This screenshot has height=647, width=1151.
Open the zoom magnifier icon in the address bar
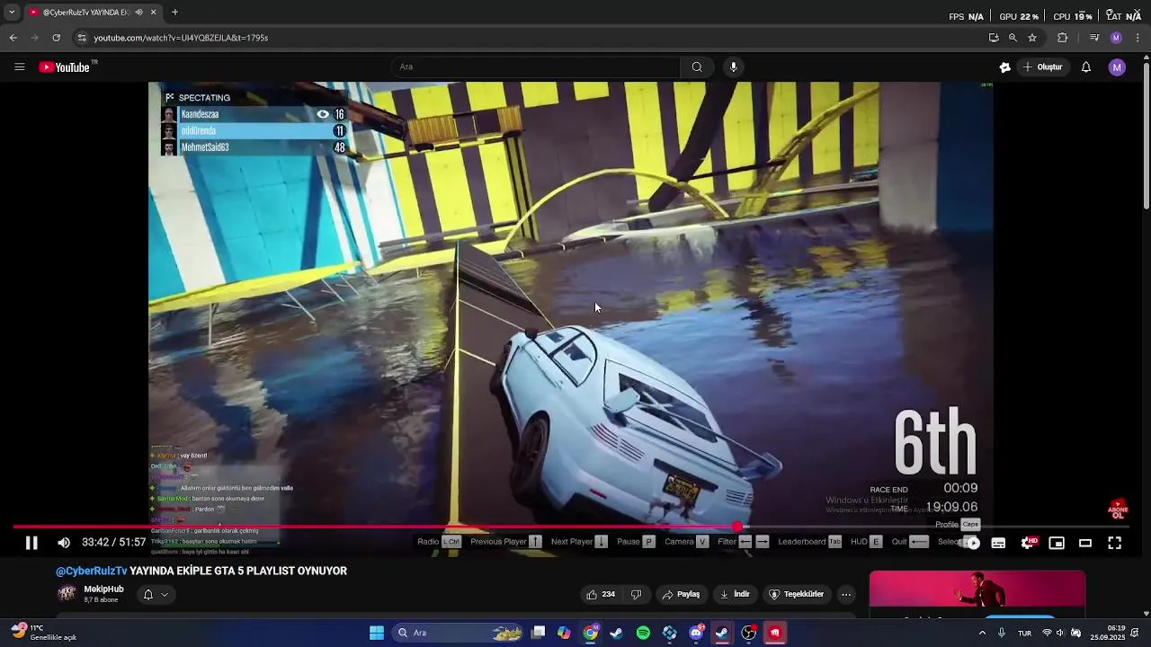coord(1013,38)
